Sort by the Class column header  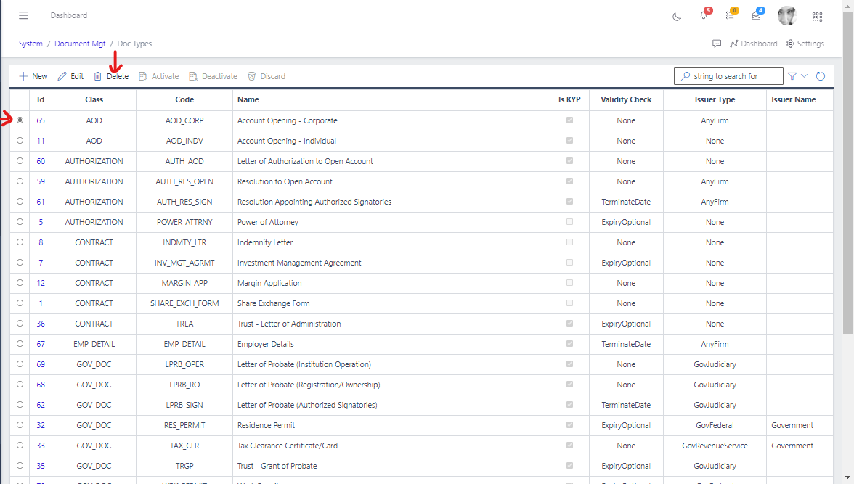click(x=94, y=99)
